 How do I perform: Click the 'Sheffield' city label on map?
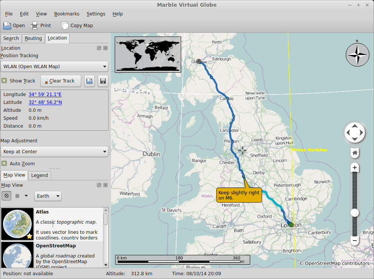tap(259, 156)
